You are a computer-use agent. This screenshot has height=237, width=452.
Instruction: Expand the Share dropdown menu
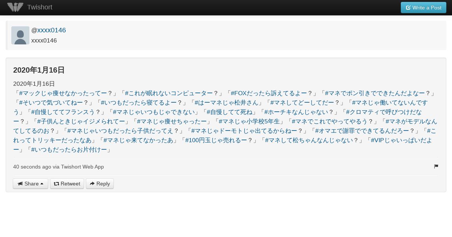point(31,184)
